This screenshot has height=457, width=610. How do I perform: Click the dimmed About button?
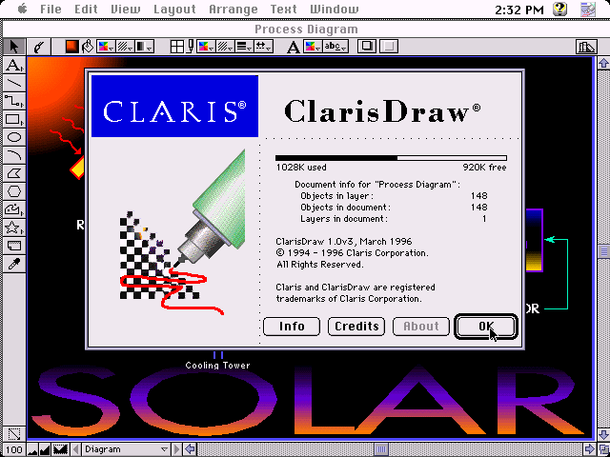tap(421, 327)
